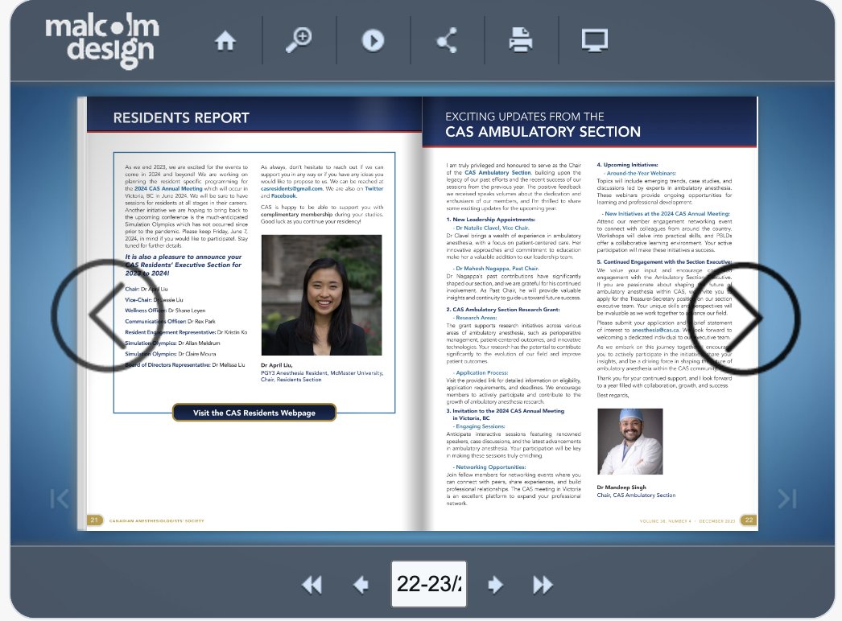This screenshot has height=621, width=842.
Task: Click '4. Upcoming Initiatives' heading
Action: tap(627, 165)
